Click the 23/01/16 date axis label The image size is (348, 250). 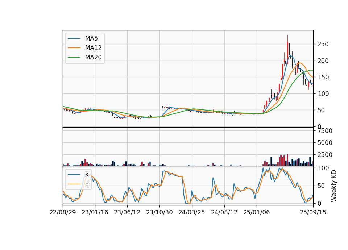[x=95, y=212]
